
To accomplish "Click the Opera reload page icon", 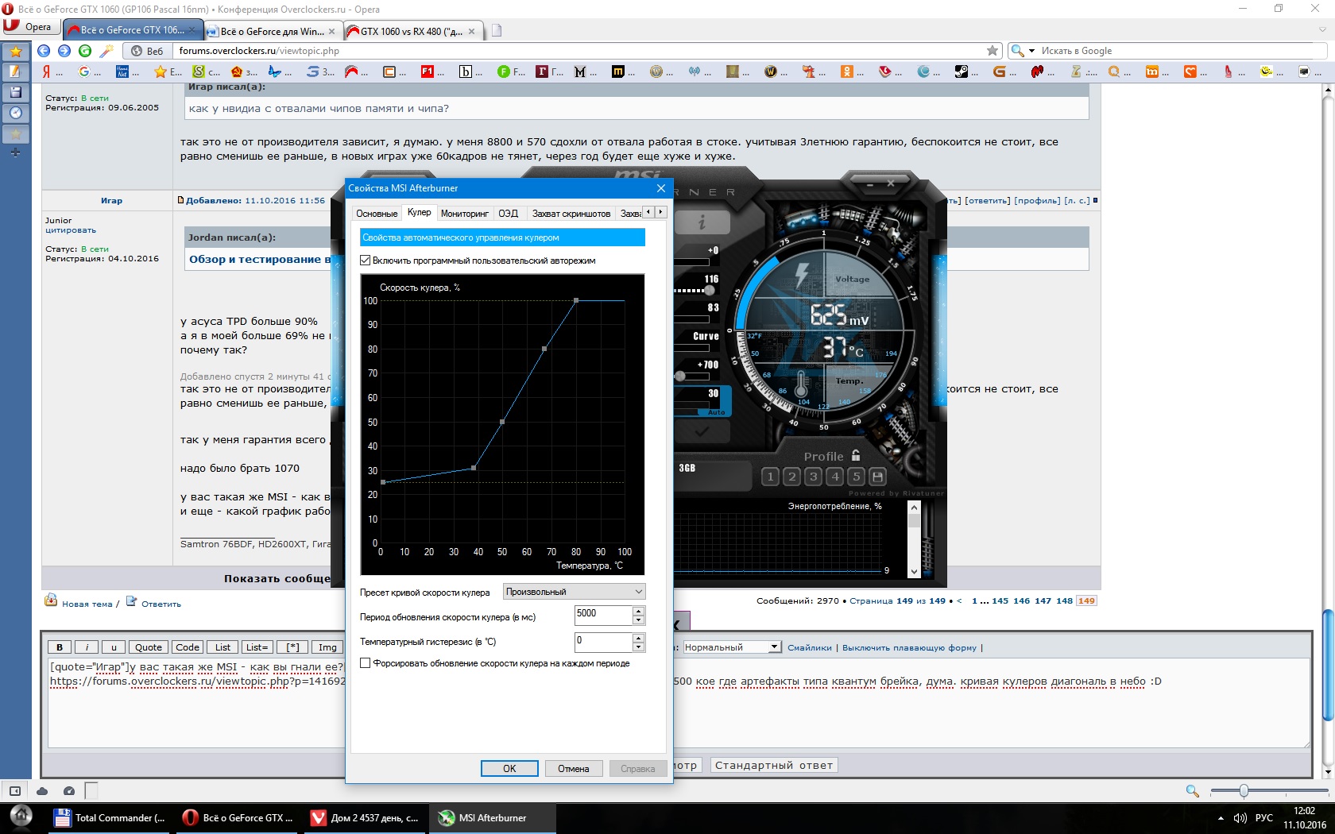I will click(x=85, y=51).
